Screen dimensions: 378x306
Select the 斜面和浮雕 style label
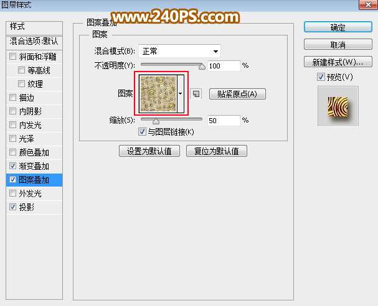point(37,57)
